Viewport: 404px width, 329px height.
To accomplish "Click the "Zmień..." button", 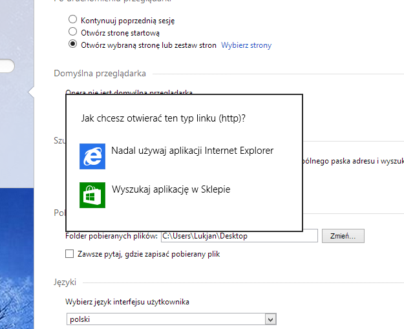I will 343,236.
